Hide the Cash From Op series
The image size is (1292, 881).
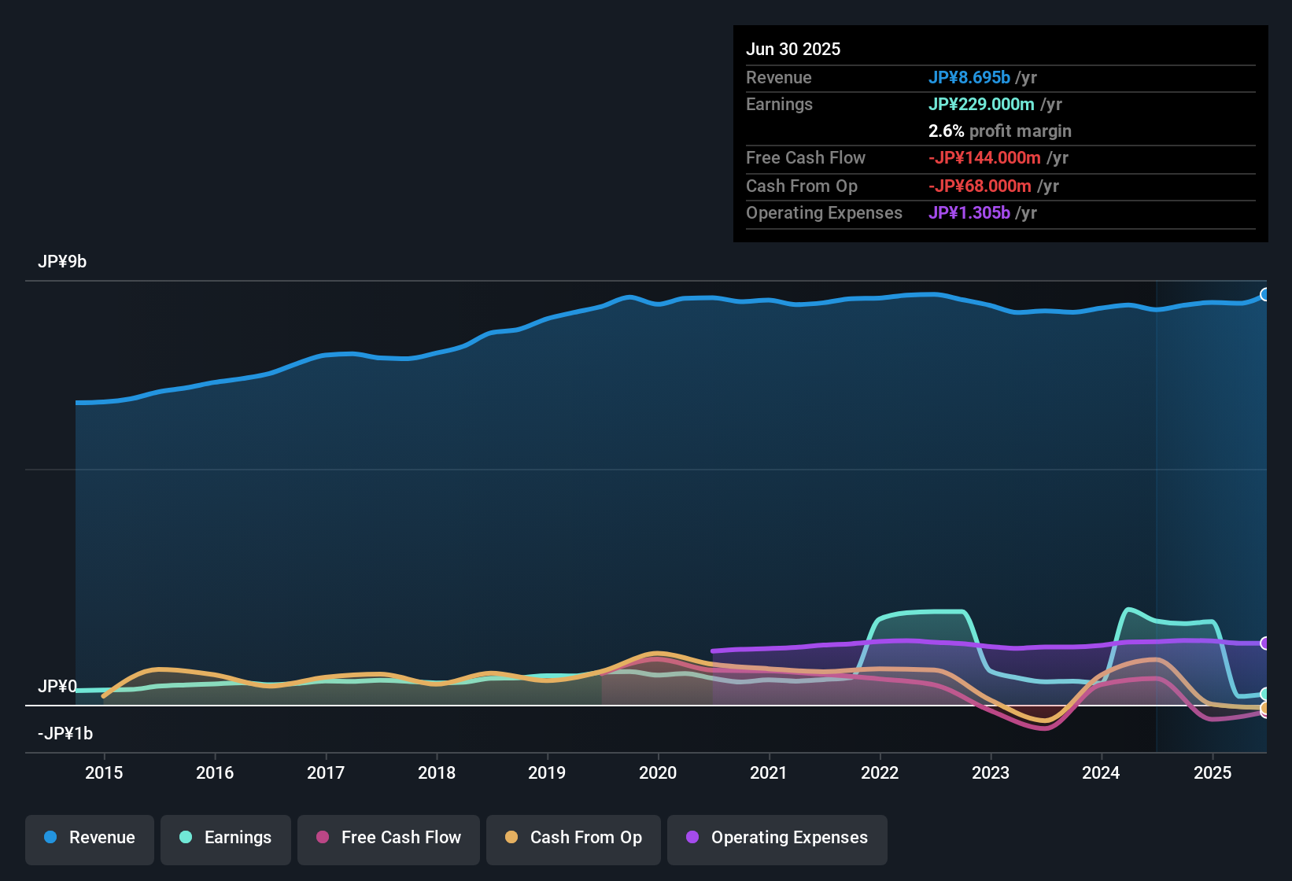574,839
